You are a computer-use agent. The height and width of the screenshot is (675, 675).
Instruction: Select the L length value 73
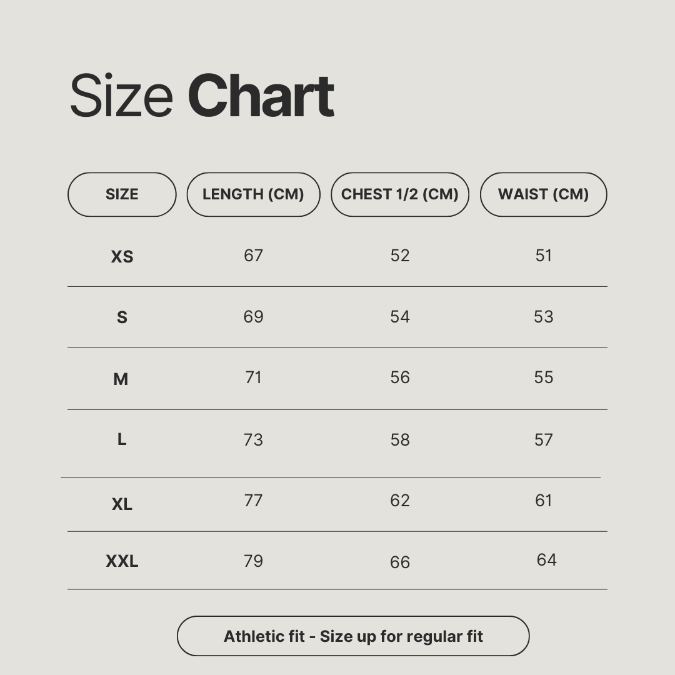[253, 440]
